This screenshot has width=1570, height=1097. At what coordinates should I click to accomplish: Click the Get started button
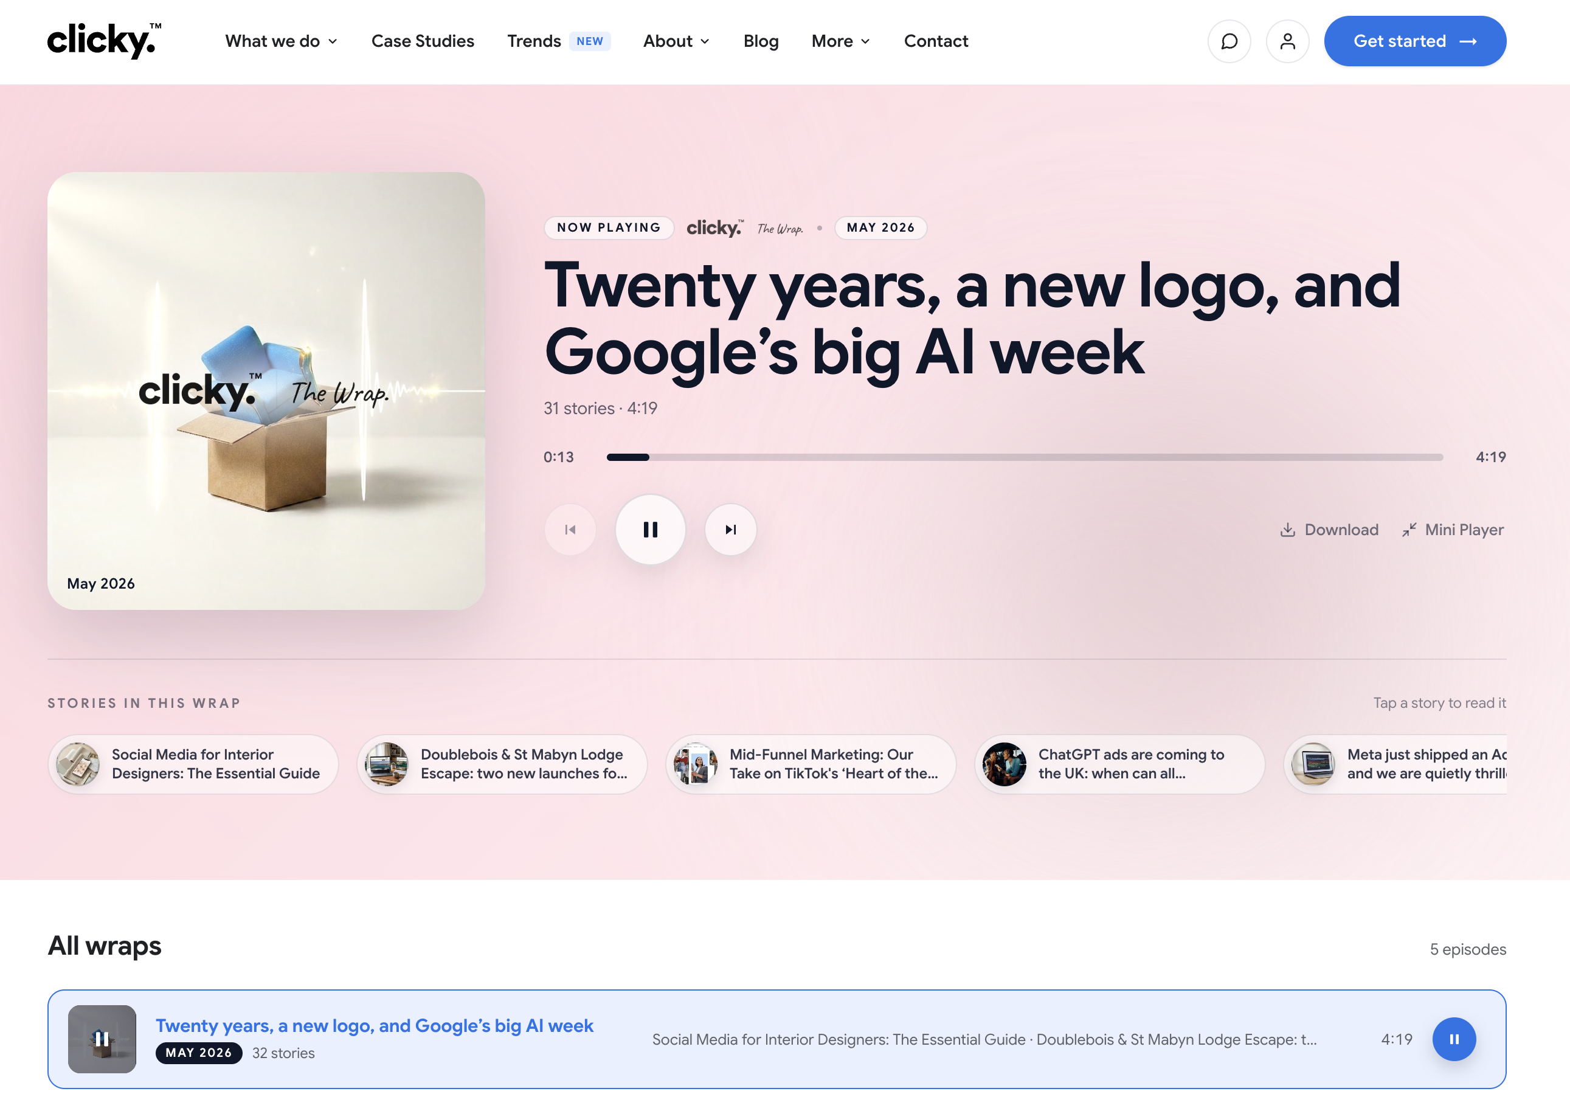click(1415, 41)
